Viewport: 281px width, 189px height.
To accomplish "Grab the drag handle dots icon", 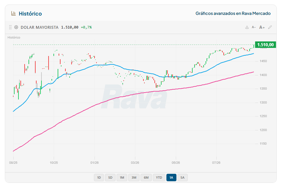I will click(10, 27).
